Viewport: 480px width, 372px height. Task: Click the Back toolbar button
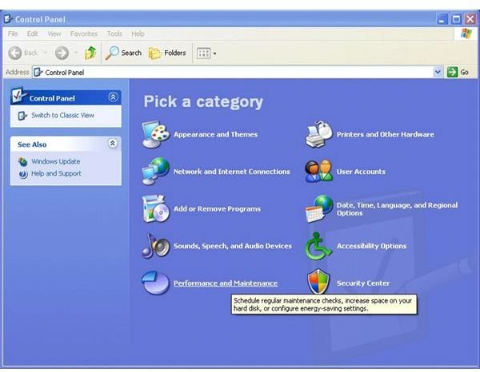pyautogui.click(x=23, y=53)
